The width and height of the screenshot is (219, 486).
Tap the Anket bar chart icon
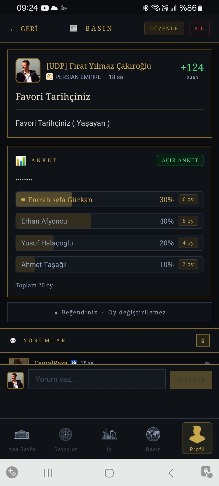21,161
